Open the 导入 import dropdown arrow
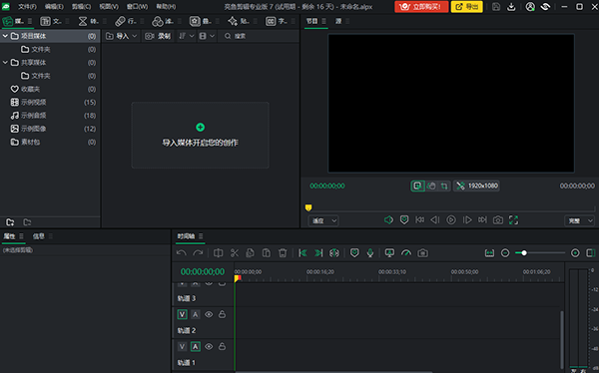 click(x=134, y=36)
